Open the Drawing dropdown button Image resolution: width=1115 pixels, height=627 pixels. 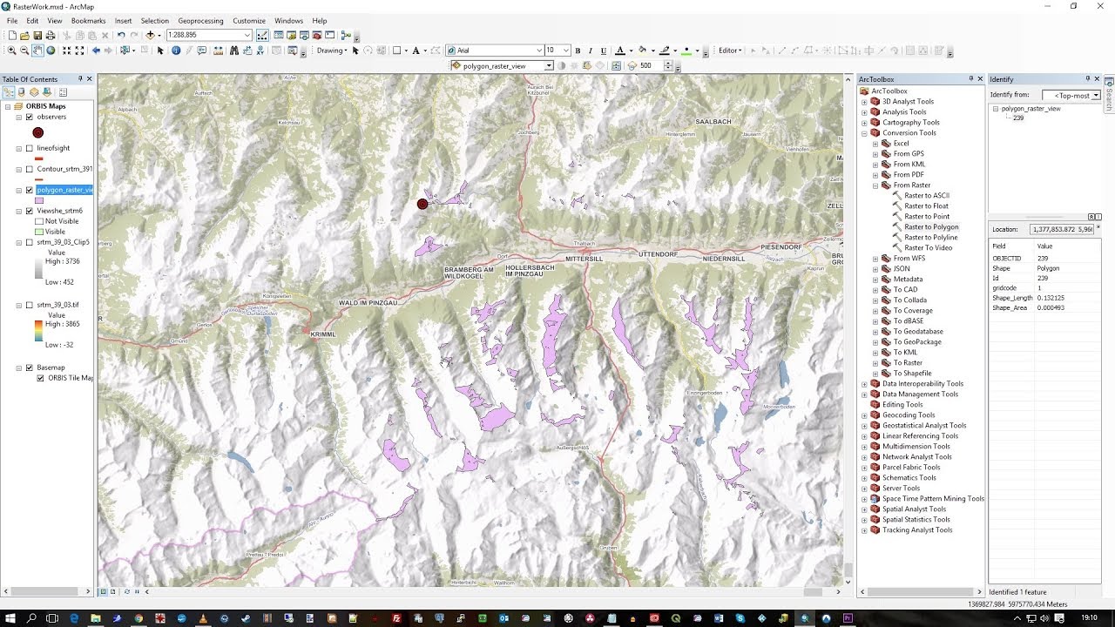click(x=332, y=51)
